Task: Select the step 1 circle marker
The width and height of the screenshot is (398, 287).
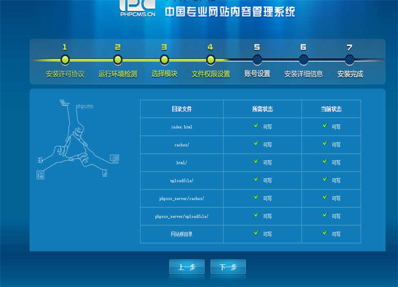Action: click(65, 60)
